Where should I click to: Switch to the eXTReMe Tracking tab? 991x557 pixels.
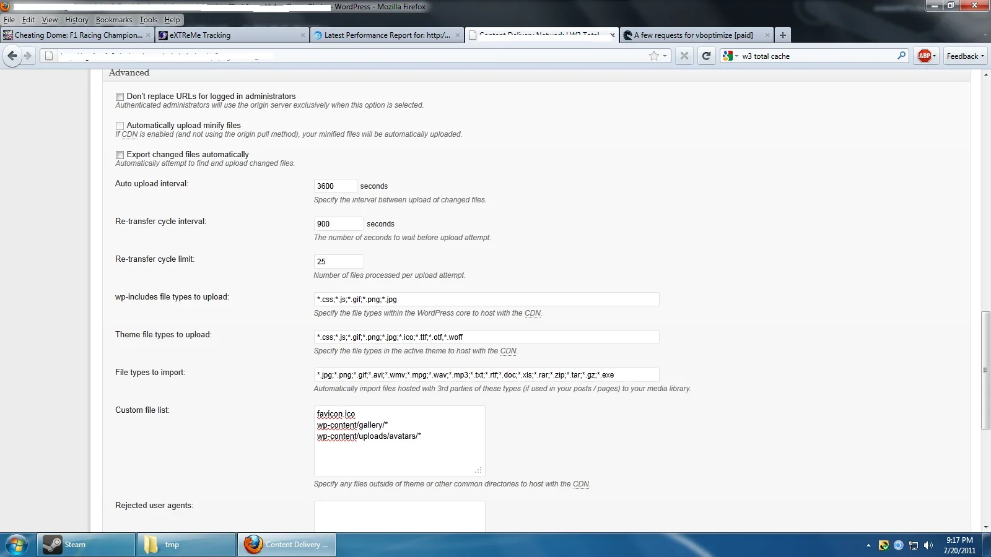pos(232,35)
